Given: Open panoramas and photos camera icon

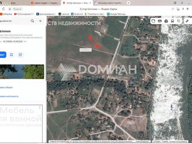Looking at the screenshot, I should tap(166, 21).
